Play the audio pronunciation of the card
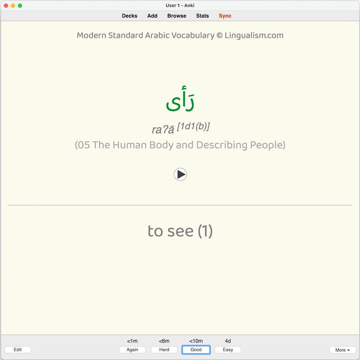The width and height of the screenshot is (360, 360). [x=180, y=174]
